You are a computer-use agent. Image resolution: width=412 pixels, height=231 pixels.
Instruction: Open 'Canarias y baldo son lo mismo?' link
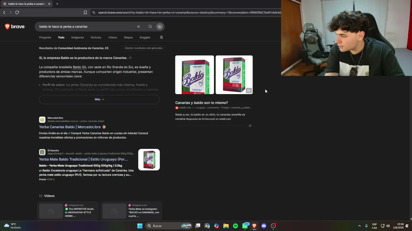201,103
